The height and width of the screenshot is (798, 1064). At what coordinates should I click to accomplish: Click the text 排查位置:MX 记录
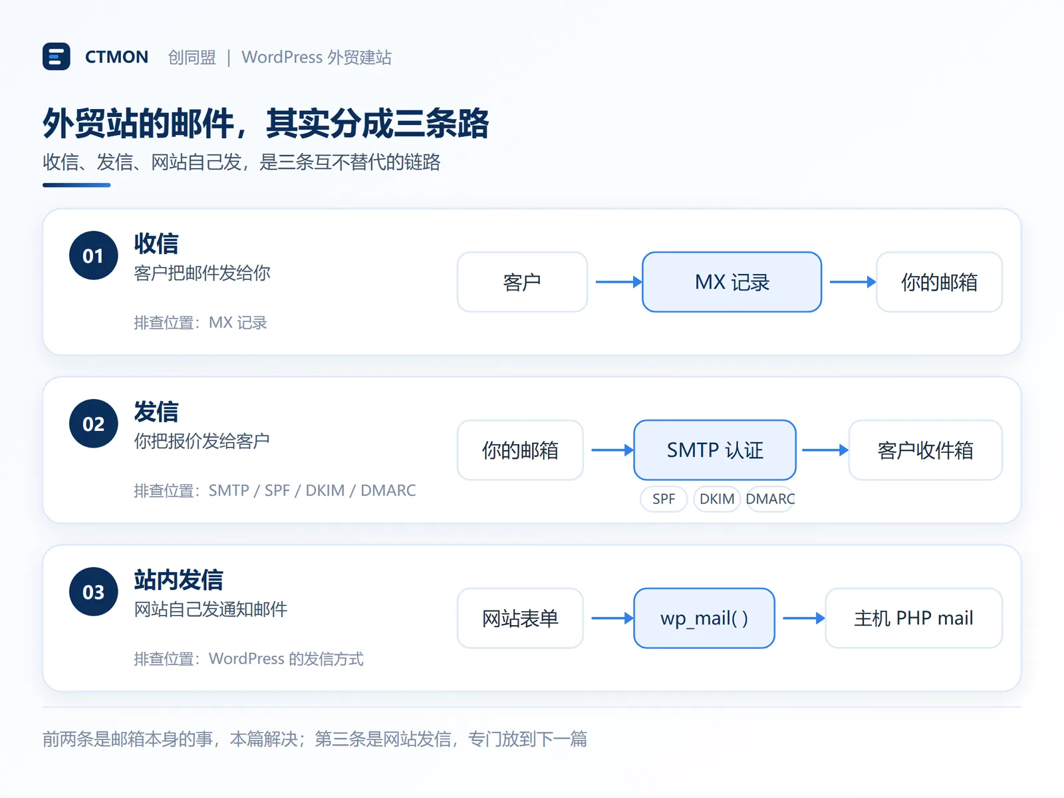tap(200, 323)
